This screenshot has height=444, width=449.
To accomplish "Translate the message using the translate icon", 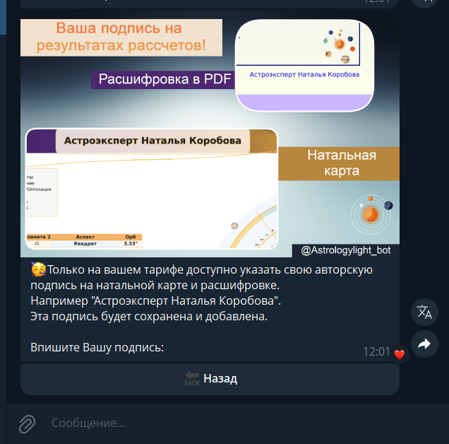I will pos(424,312).
